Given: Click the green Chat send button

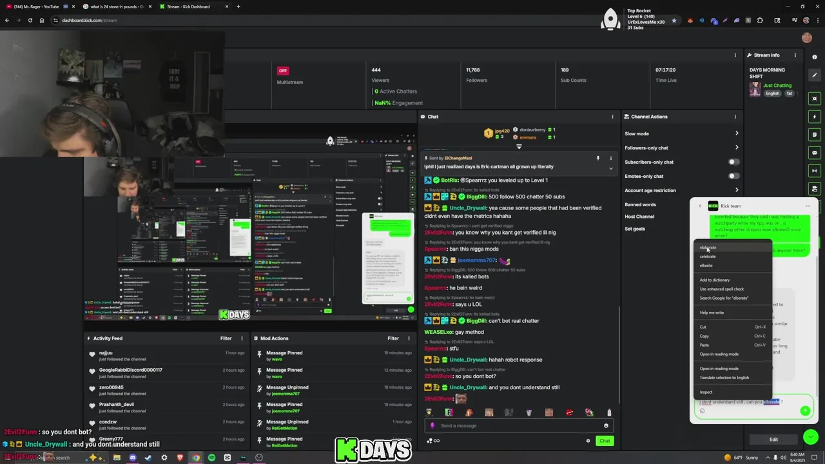Looking at the screenshot, I should point(604,441).
